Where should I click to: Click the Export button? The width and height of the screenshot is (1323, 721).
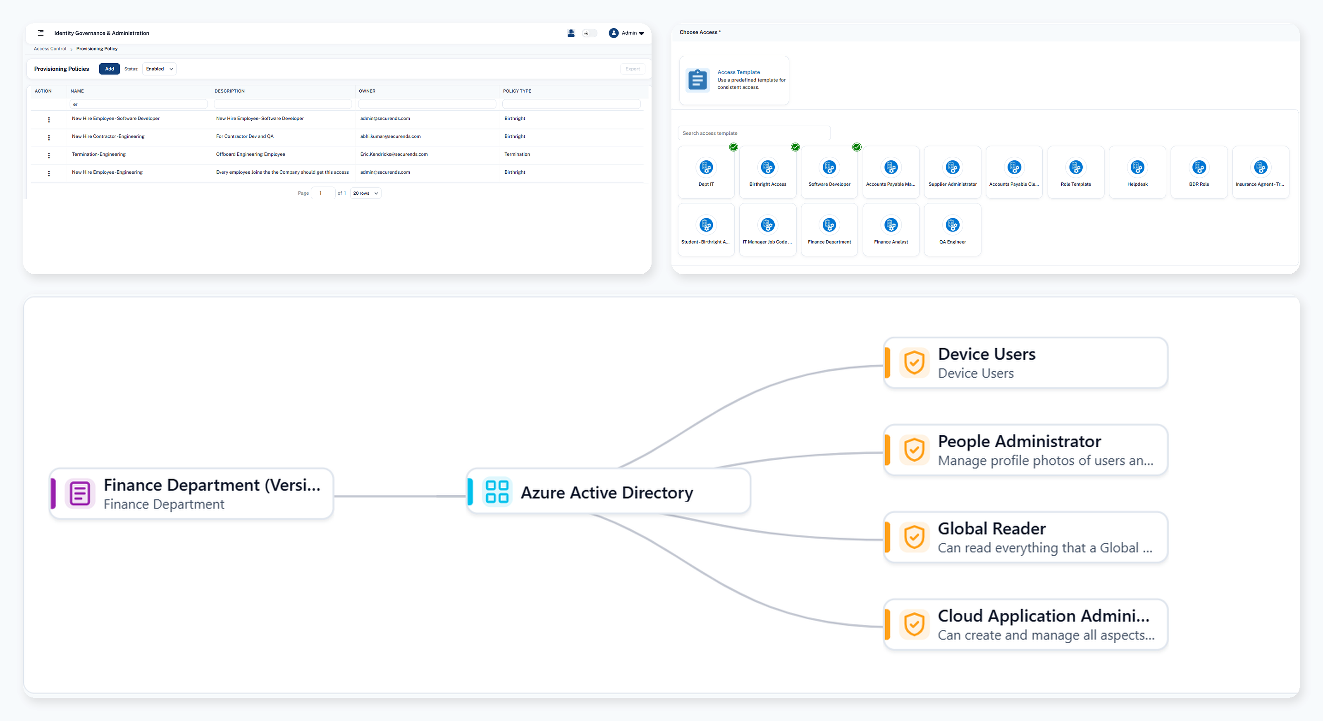click(632, 69)
